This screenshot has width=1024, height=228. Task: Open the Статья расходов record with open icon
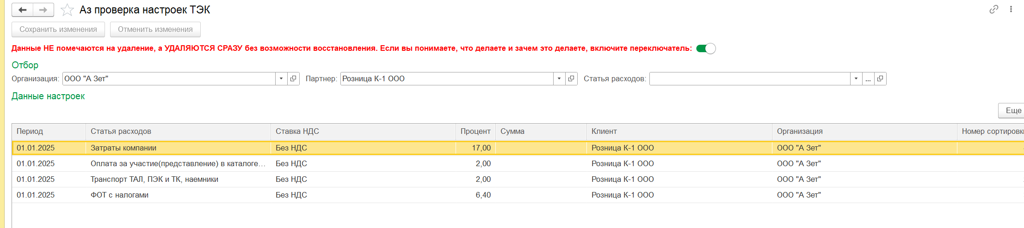[880, 79]
